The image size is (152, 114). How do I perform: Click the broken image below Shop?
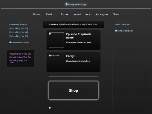50,108
